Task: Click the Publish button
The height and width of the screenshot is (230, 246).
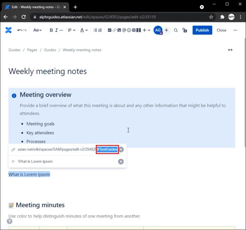Action: coord(202,30)
